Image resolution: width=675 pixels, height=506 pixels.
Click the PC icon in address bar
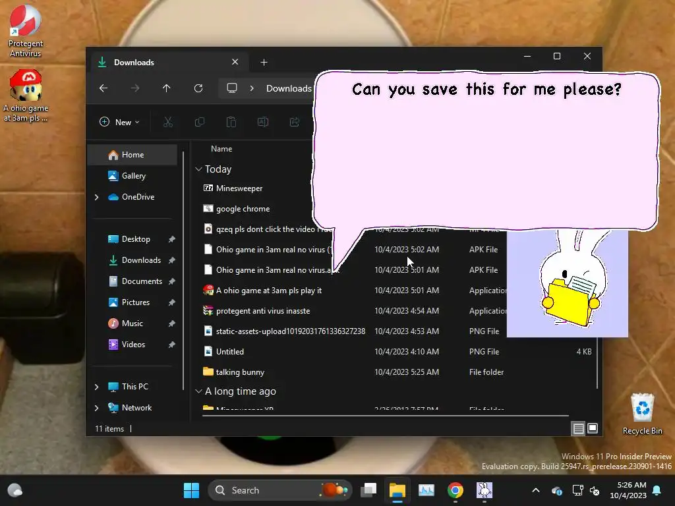coord(232,88)
